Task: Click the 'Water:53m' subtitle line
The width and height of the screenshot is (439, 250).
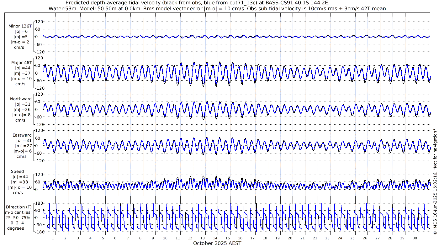Action: click(x=217, y=8)
